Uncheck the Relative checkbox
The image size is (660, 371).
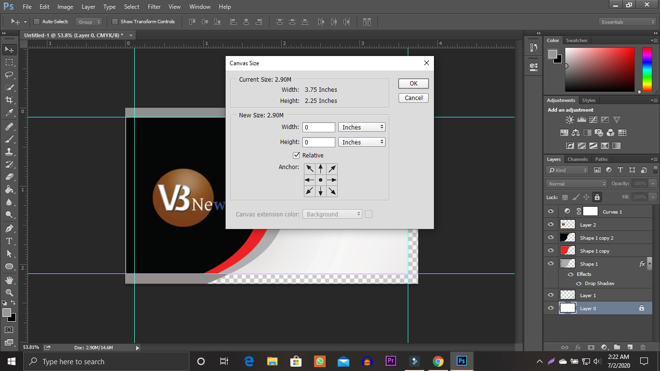296,156
